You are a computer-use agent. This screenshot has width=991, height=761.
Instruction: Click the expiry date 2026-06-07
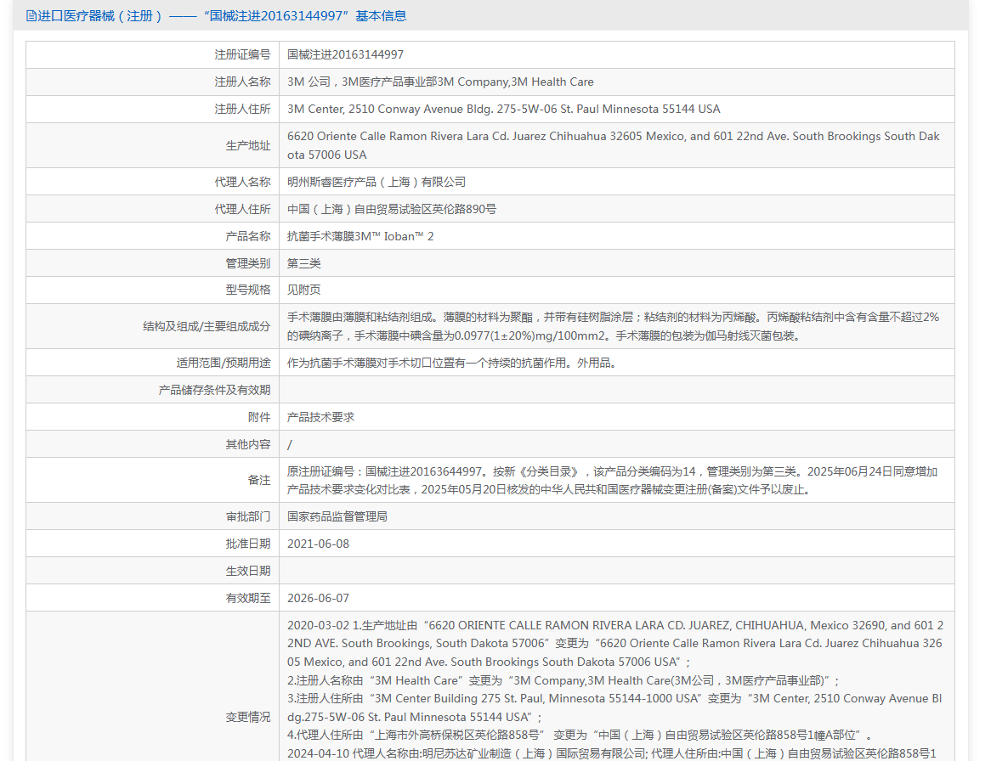pyautogui.click(x=318, y=598)
